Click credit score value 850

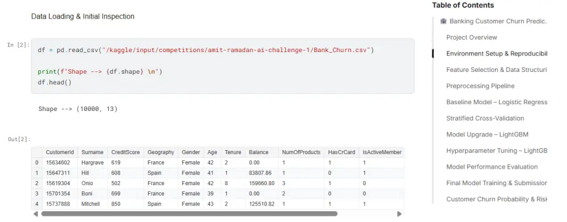coord(116,204)
